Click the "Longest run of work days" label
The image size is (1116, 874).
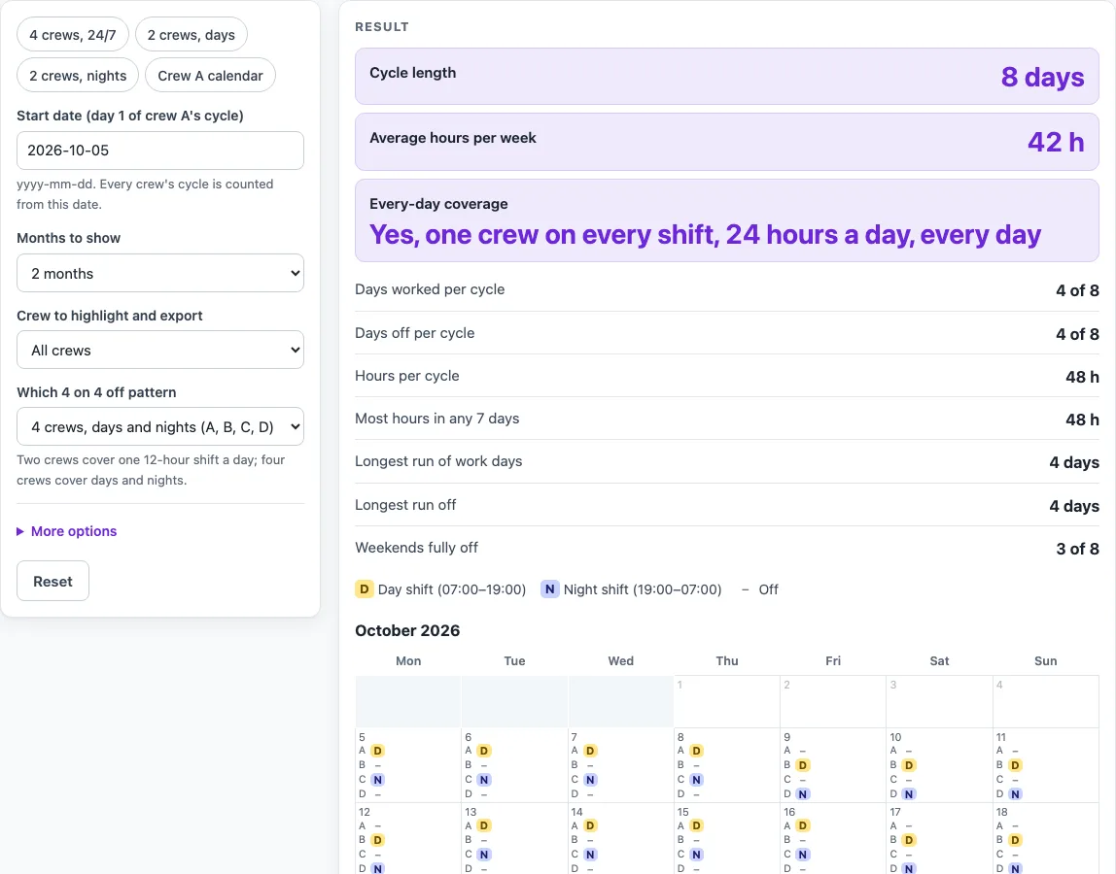click(x=438, y=461)
